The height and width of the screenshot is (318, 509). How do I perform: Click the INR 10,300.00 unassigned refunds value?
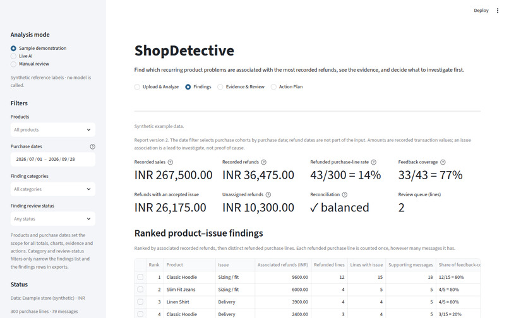(258, 208)
